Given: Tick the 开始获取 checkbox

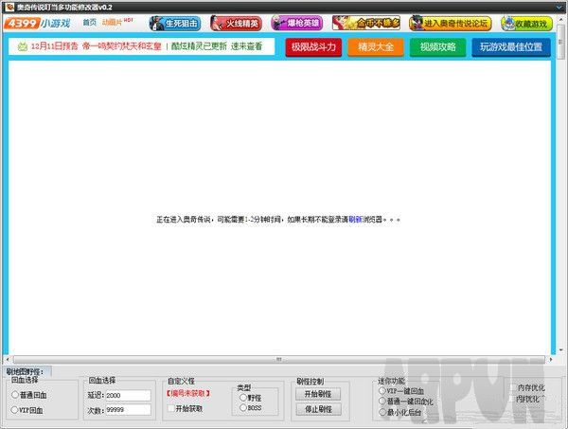Looking at the screenshot, I should click(171, 408).
